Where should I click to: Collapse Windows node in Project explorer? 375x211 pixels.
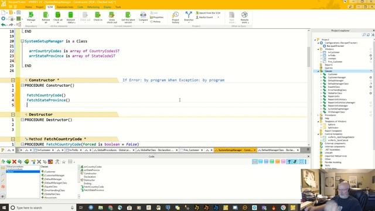tap(318, 49)
